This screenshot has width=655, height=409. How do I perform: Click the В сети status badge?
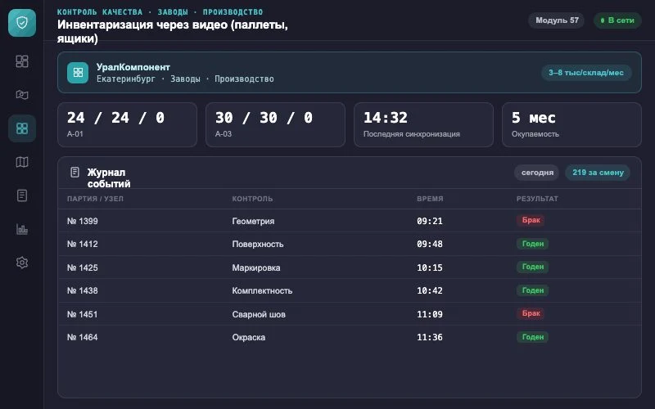[617, 20]
